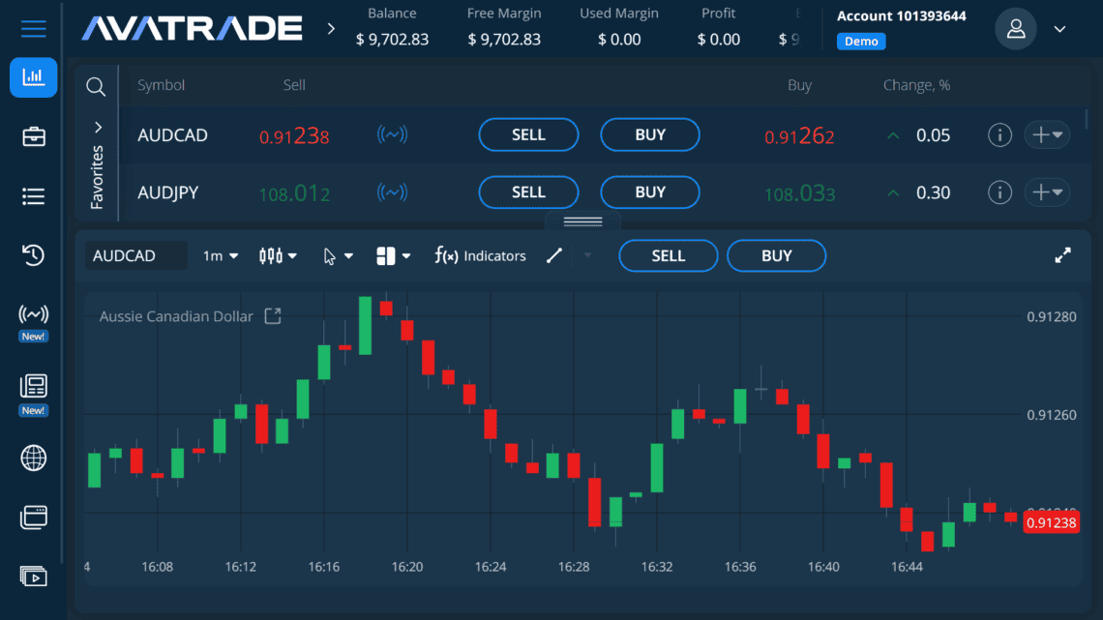
Task: Open the info tooltip for AUDJPY
Action: 999,192
